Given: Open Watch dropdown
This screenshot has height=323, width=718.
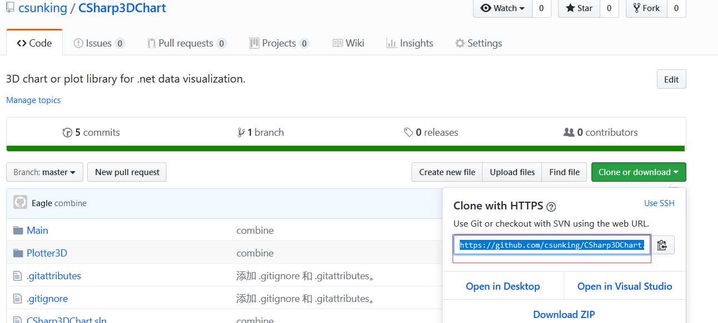Looking at the screenshot, I should 503,8.
